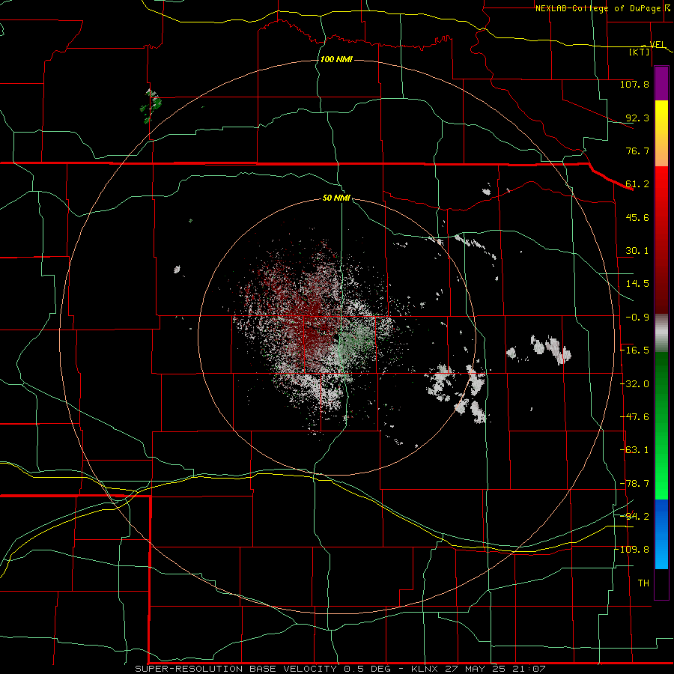Click the TH legend label
674x674 pixels.
(643, 583)
